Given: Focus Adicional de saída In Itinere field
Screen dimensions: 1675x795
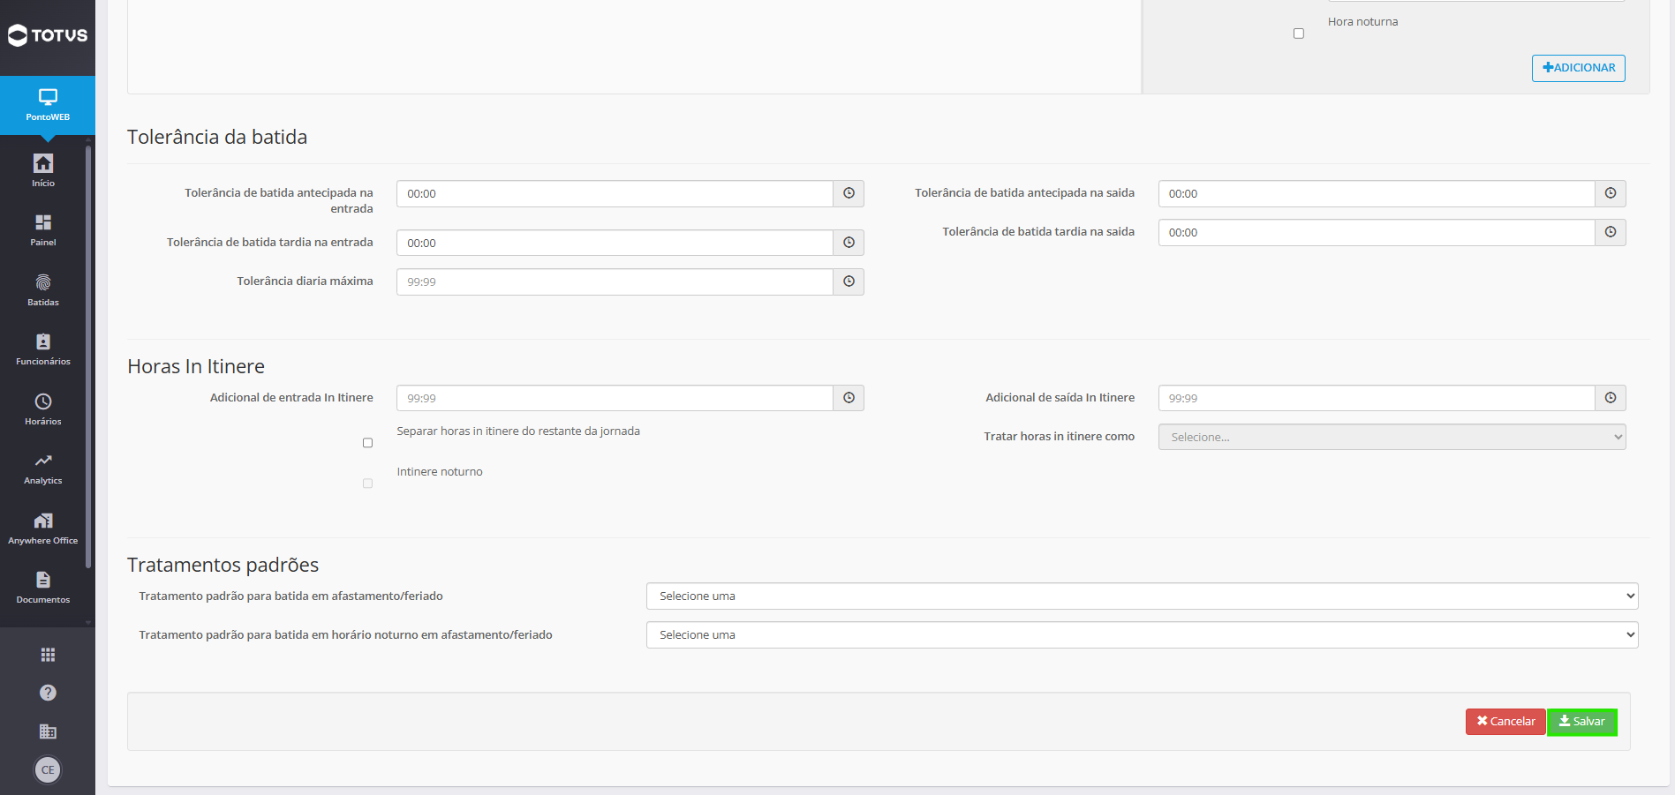Looking at the screenshot, I should 1377,398.
